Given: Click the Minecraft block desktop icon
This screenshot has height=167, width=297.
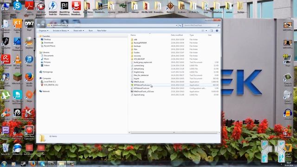Looking at the screenshot, I should click(x=18, y=77).
